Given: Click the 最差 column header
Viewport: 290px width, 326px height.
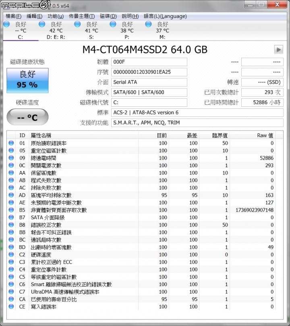Looking at the screenshot, I should pos(184,135).
